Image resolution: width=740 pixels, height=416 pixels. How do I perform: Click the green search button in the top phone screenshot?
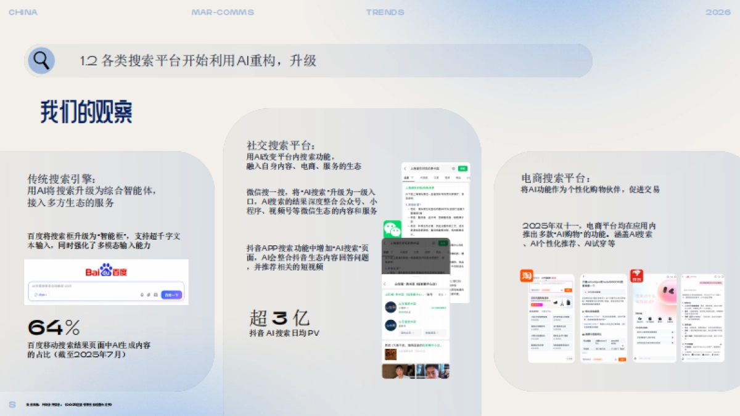pyautogui.click(x=462, y=168)
